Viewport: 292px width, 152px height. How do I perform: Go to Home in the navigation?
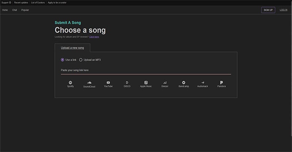coord(5,10)
